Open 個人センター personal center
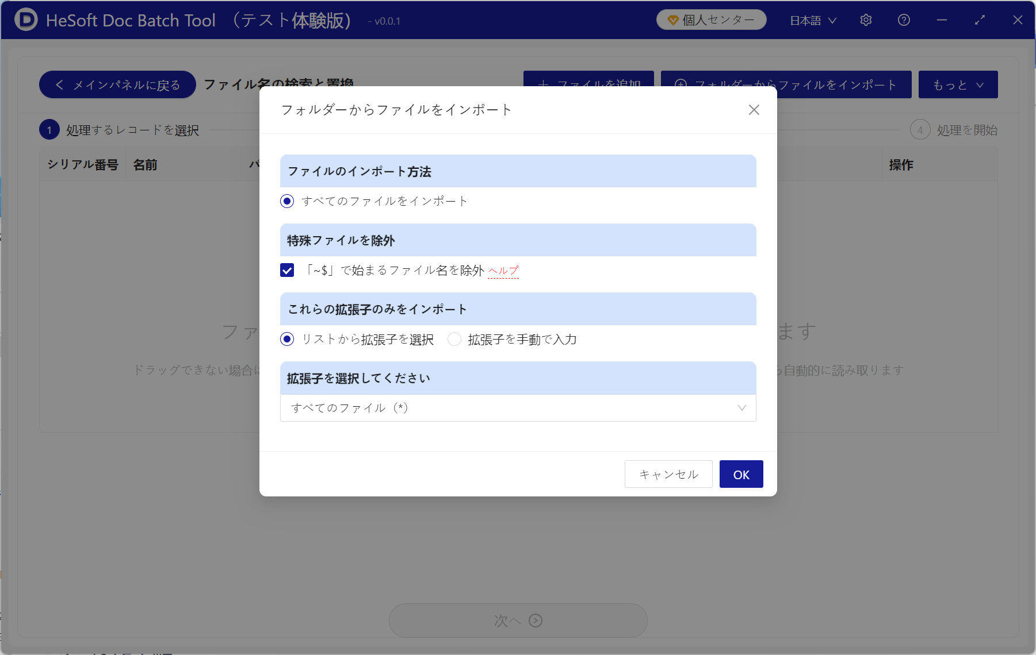Screen dimensions: 1036x655 [712, 20]
